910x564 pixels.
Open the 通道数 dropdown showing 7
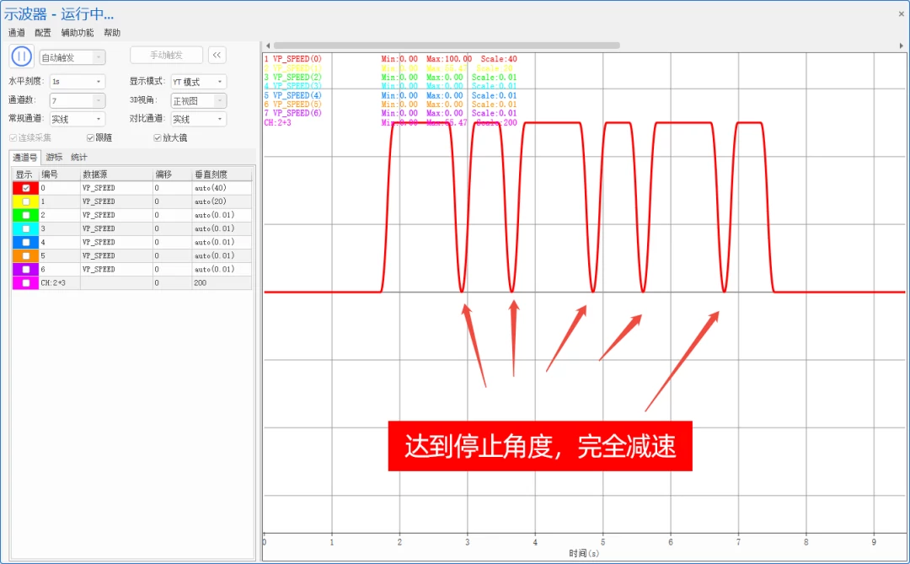[78, 101]
